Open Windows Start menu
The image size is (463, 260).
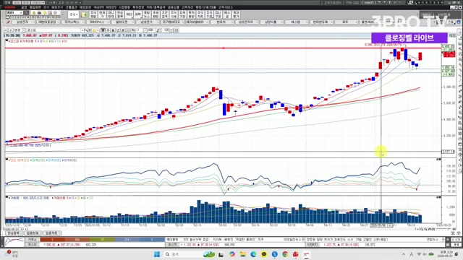point(157,254)
